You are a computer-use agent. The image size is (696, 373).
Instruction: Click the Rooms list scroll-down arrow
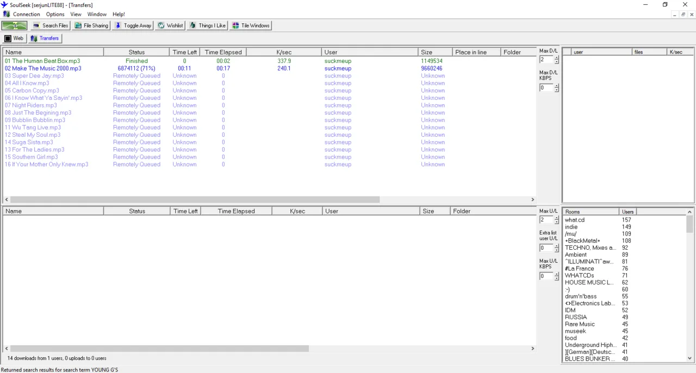click(x=690, y=358)
